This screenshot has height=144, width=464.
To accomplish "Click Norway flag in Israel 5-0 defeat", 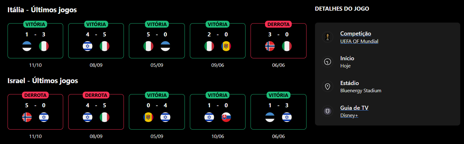I will click(27, 117).
